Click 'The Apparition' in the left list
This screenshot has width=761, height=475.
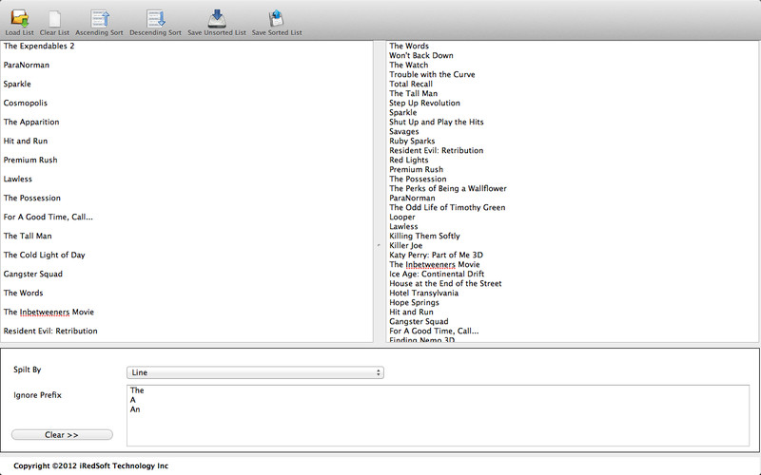(x=31, y=122)
